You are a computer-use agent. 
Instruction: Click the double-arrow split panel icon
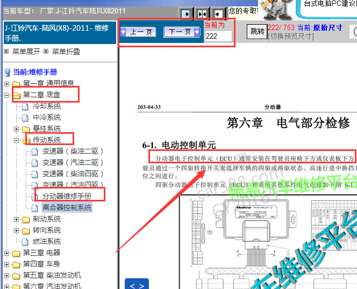click(202, 14)
